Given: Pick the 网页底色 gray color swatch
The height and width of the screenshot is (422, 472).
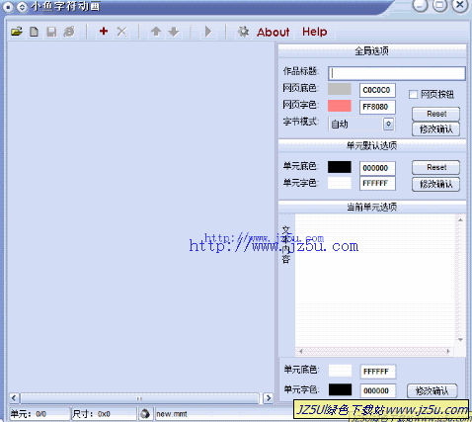Looking at the screenshot, I should click(340, 89).
